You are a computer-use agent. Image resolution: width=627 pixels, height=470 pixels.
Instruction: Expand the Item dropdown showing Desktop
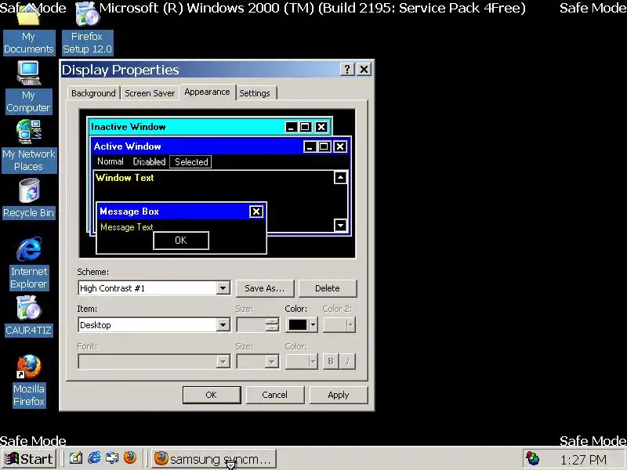(x=223, y=325)
